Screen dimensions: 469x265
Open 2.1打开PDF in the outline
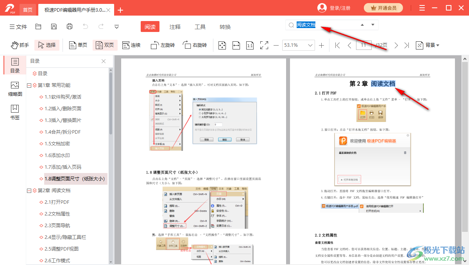click(x=57, y=202)
